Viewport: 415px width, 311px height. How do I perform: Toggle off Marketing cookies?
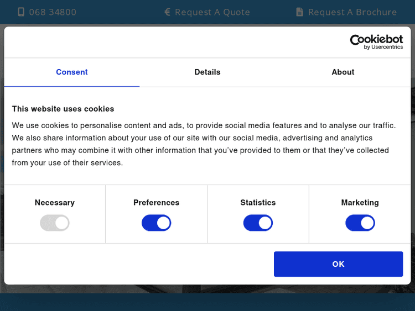(360, 223)
